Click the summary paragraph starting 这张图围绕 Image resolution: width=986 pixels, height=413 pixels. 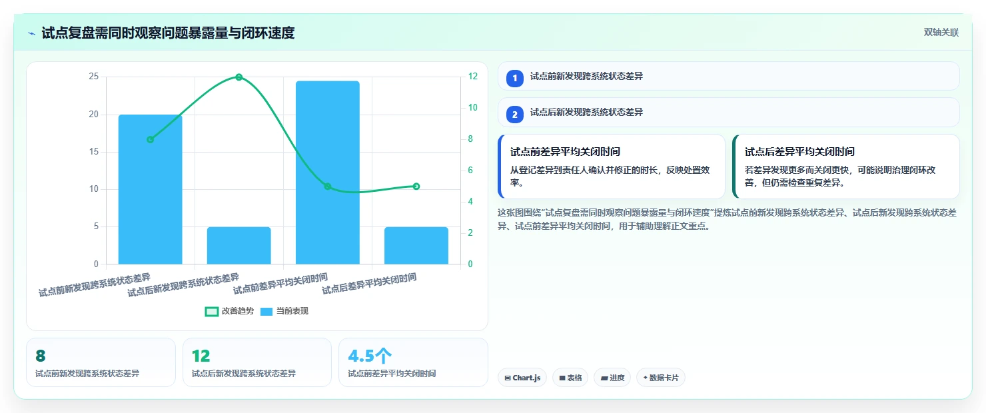[x=728, y=219]
